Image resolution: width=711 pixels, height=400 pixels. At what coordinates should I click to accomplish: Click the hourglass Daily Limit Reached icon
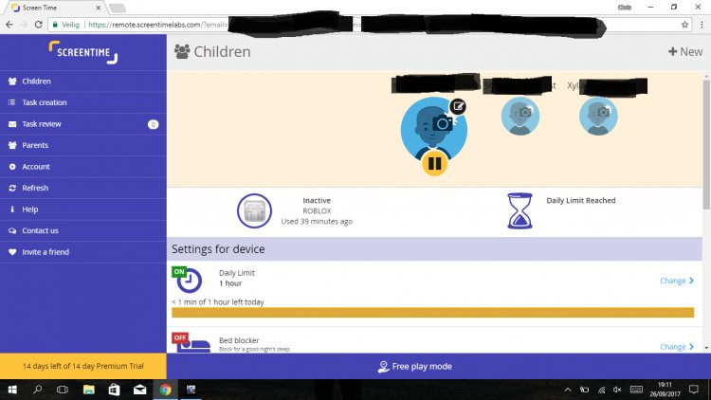click(x=520, y=210)
